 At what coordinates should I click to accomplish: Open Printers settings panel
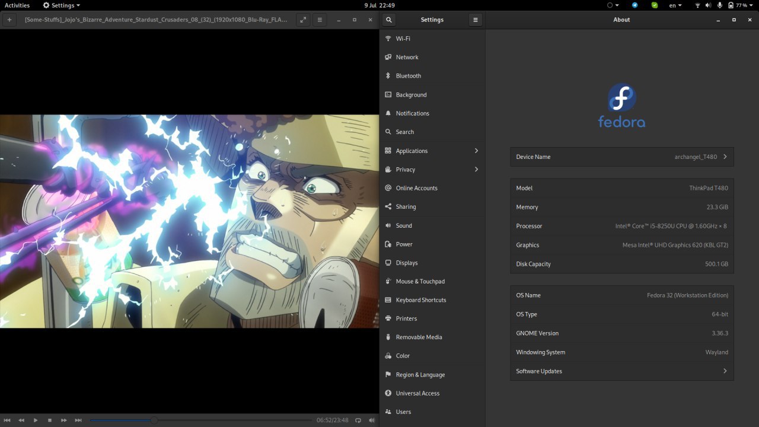(432, 318)
